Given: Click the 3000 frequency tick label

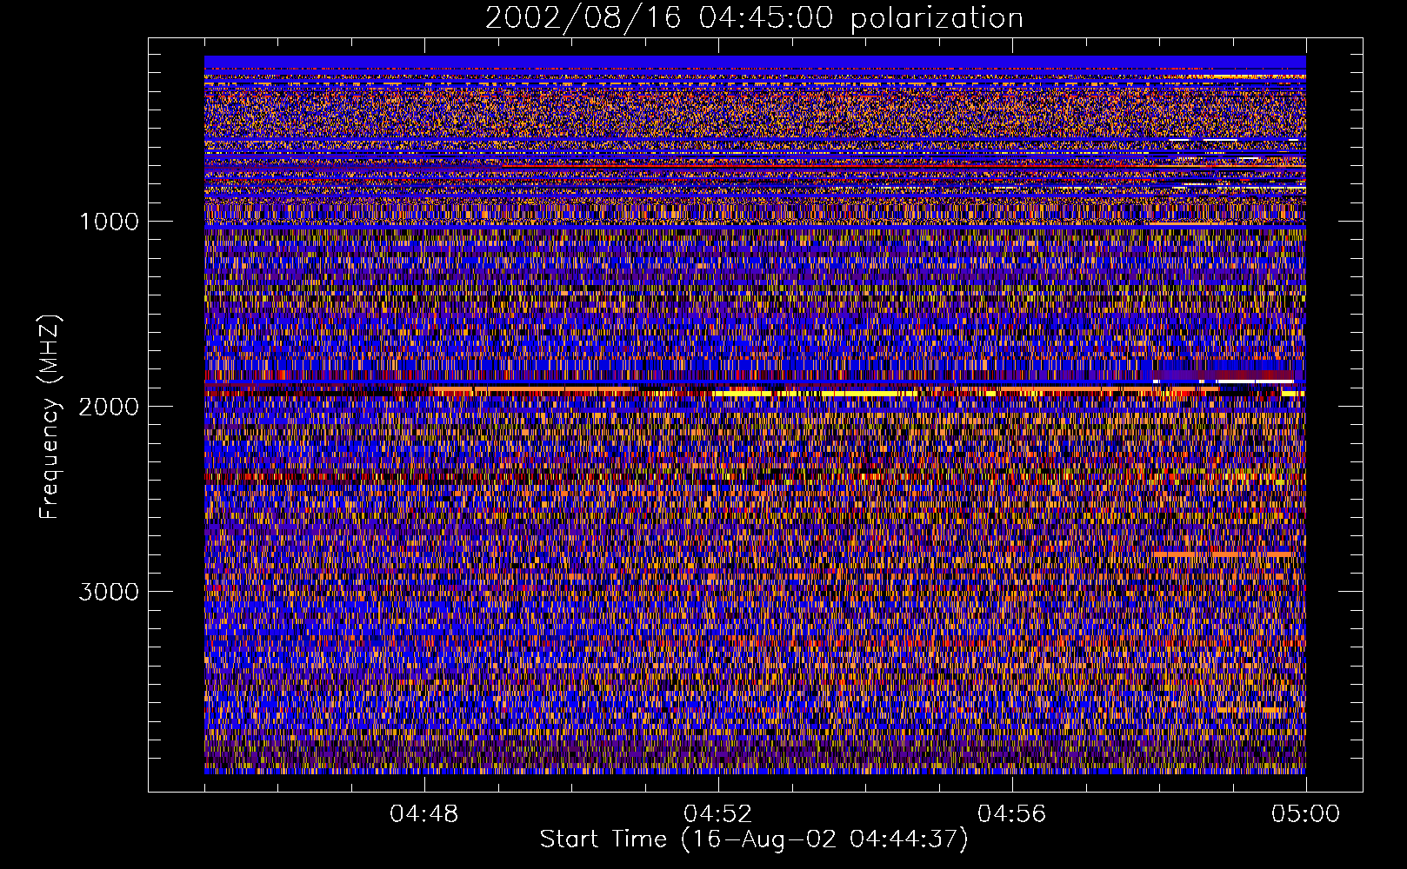Looking at the screenshot, I should [x=109, y=592].
